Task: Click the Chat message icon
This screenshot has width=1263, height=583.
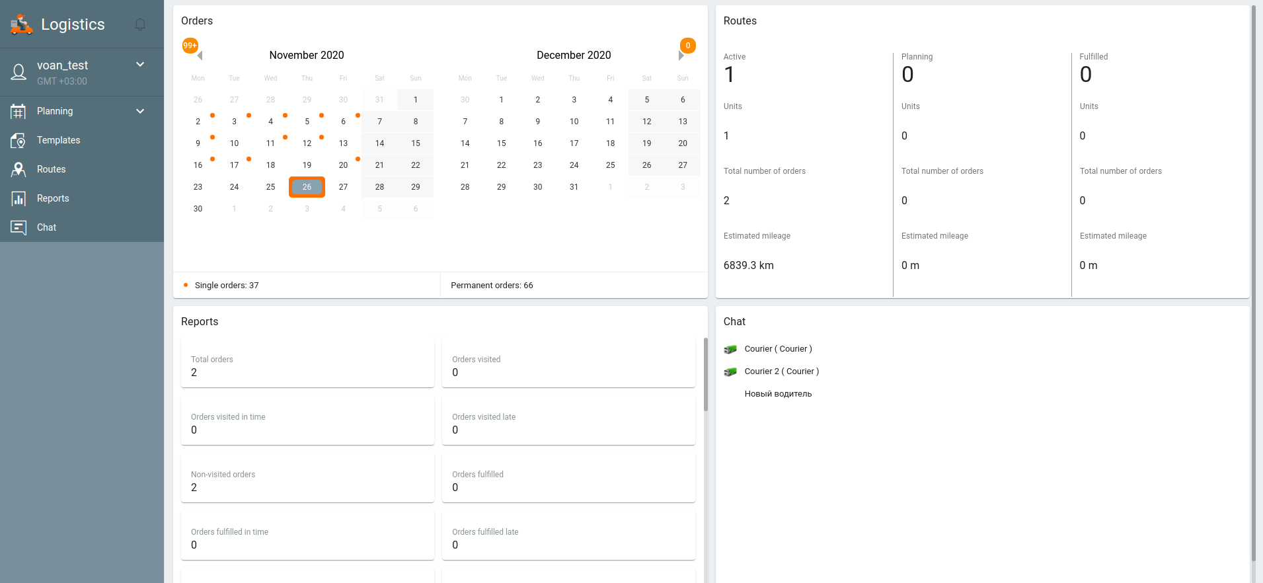Action: (19, 227)
